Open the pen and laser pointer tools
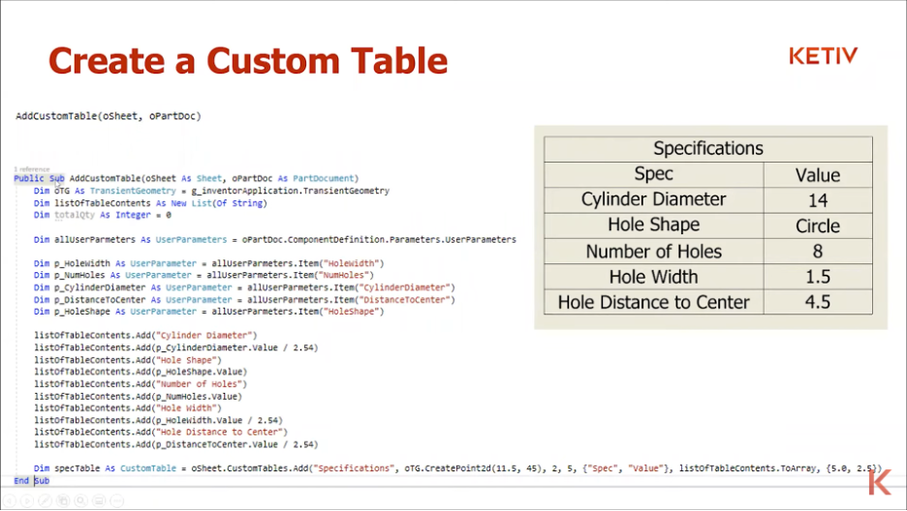 (45, 500)
